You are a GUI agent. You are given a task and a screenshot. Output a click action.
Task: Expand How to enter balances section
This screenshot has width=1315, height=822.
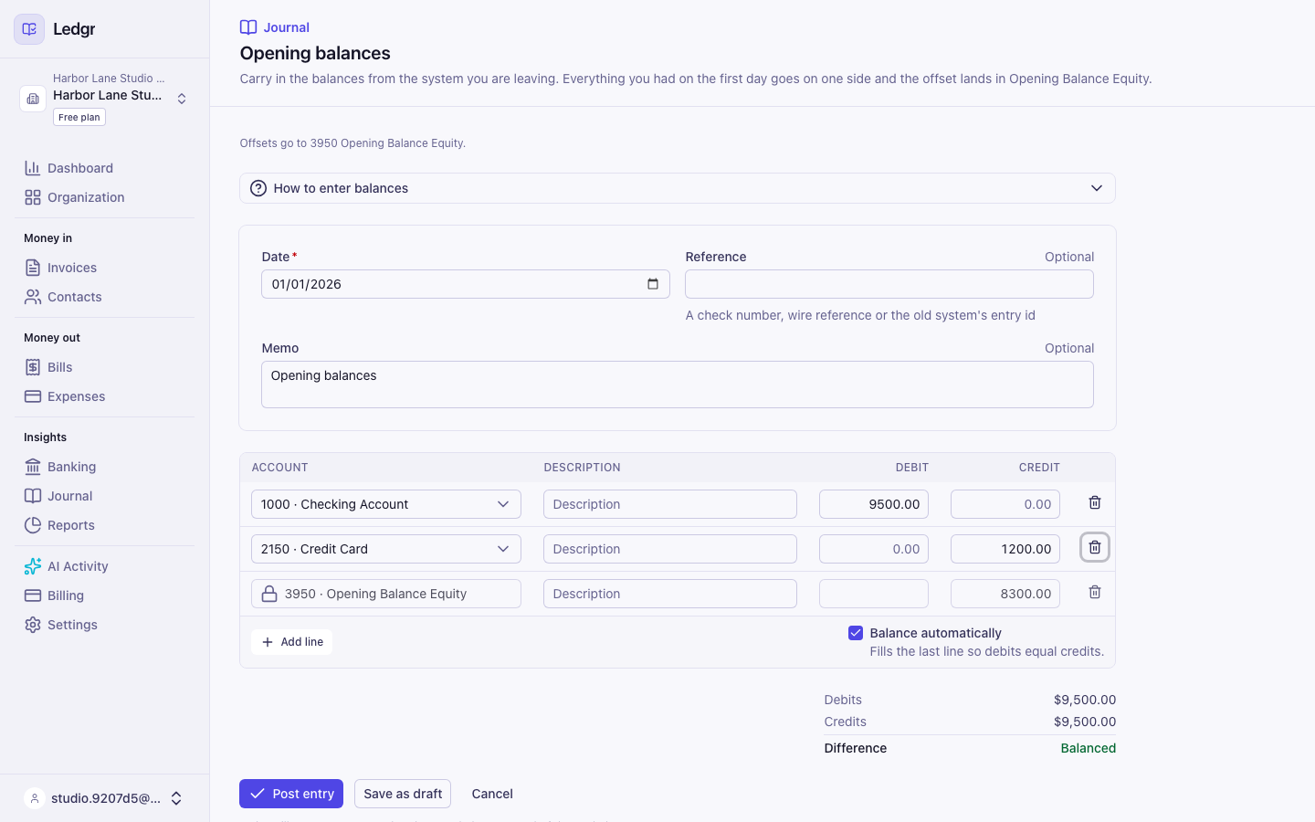point(678,188)
